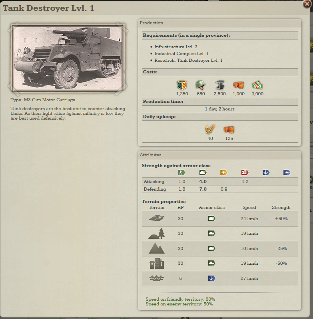Viewport: 313px width, 319px height.
Task: Click the Defending row label
Action: click(x=155, y=189)
